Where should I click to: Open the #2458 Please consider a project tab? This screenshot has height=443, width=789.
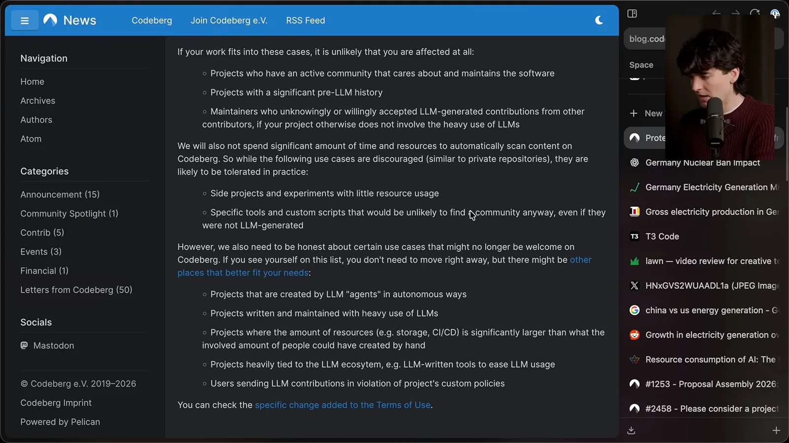703,409
